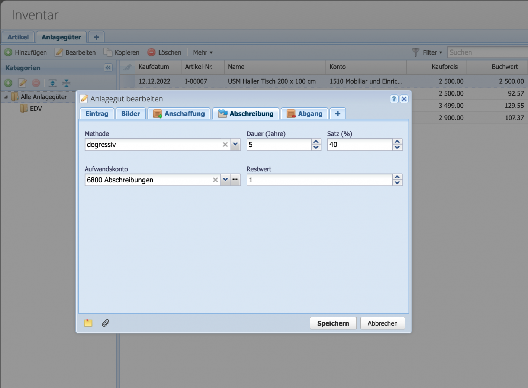Click the edit category pencil icon
This screenshot has height=388, width=528.
click(22, 83)
